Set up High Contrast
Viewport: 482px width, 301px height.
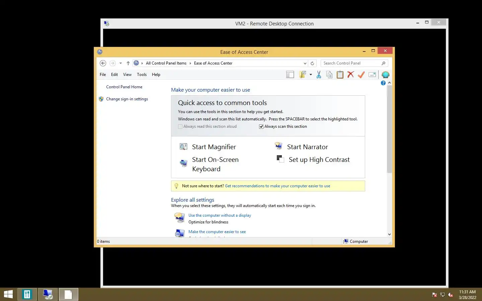tap(319, 160)
